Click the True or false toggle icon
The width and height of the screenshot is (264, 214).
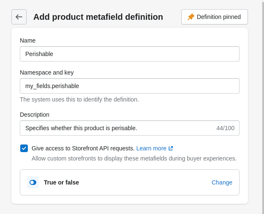[33, 182]
